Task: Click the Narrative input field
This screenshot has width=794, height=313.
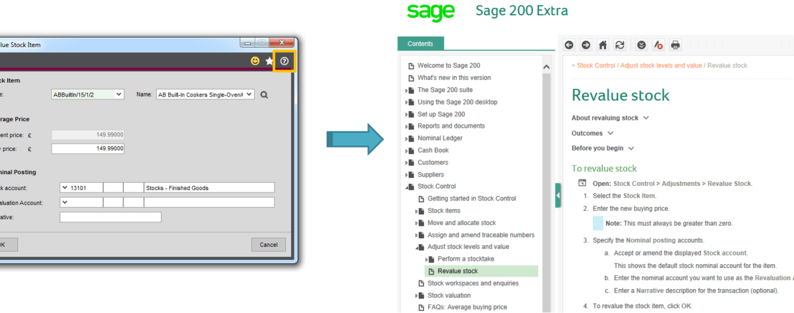Action: (110, 217)
